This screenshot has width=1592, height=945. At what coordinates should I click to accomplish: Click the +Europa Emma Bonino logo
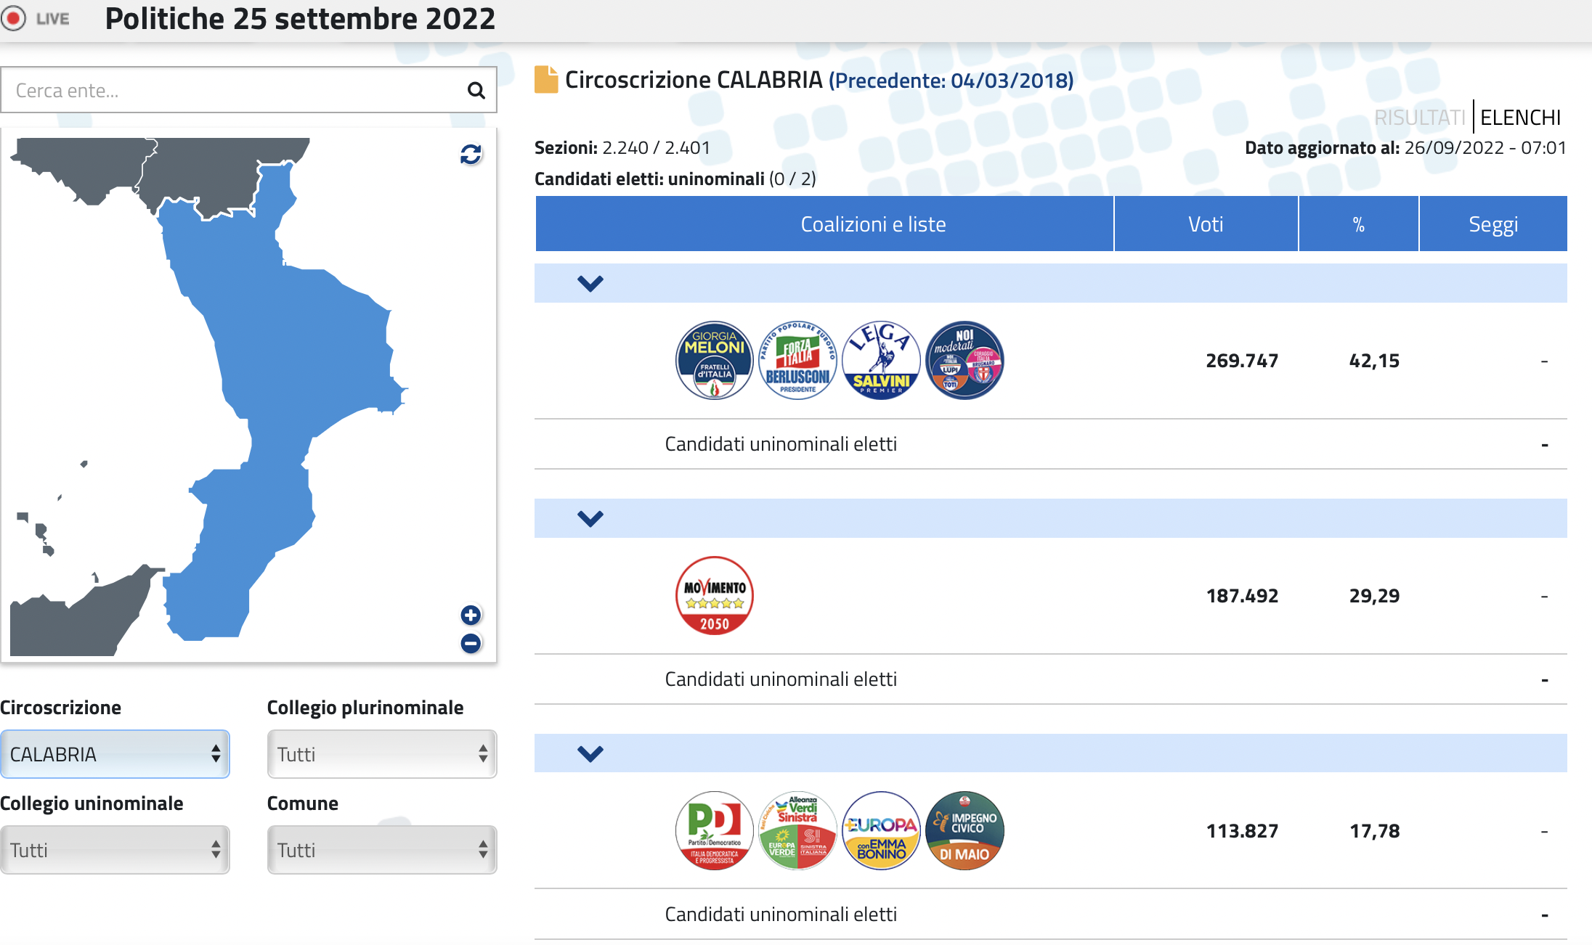coord(881,831)
